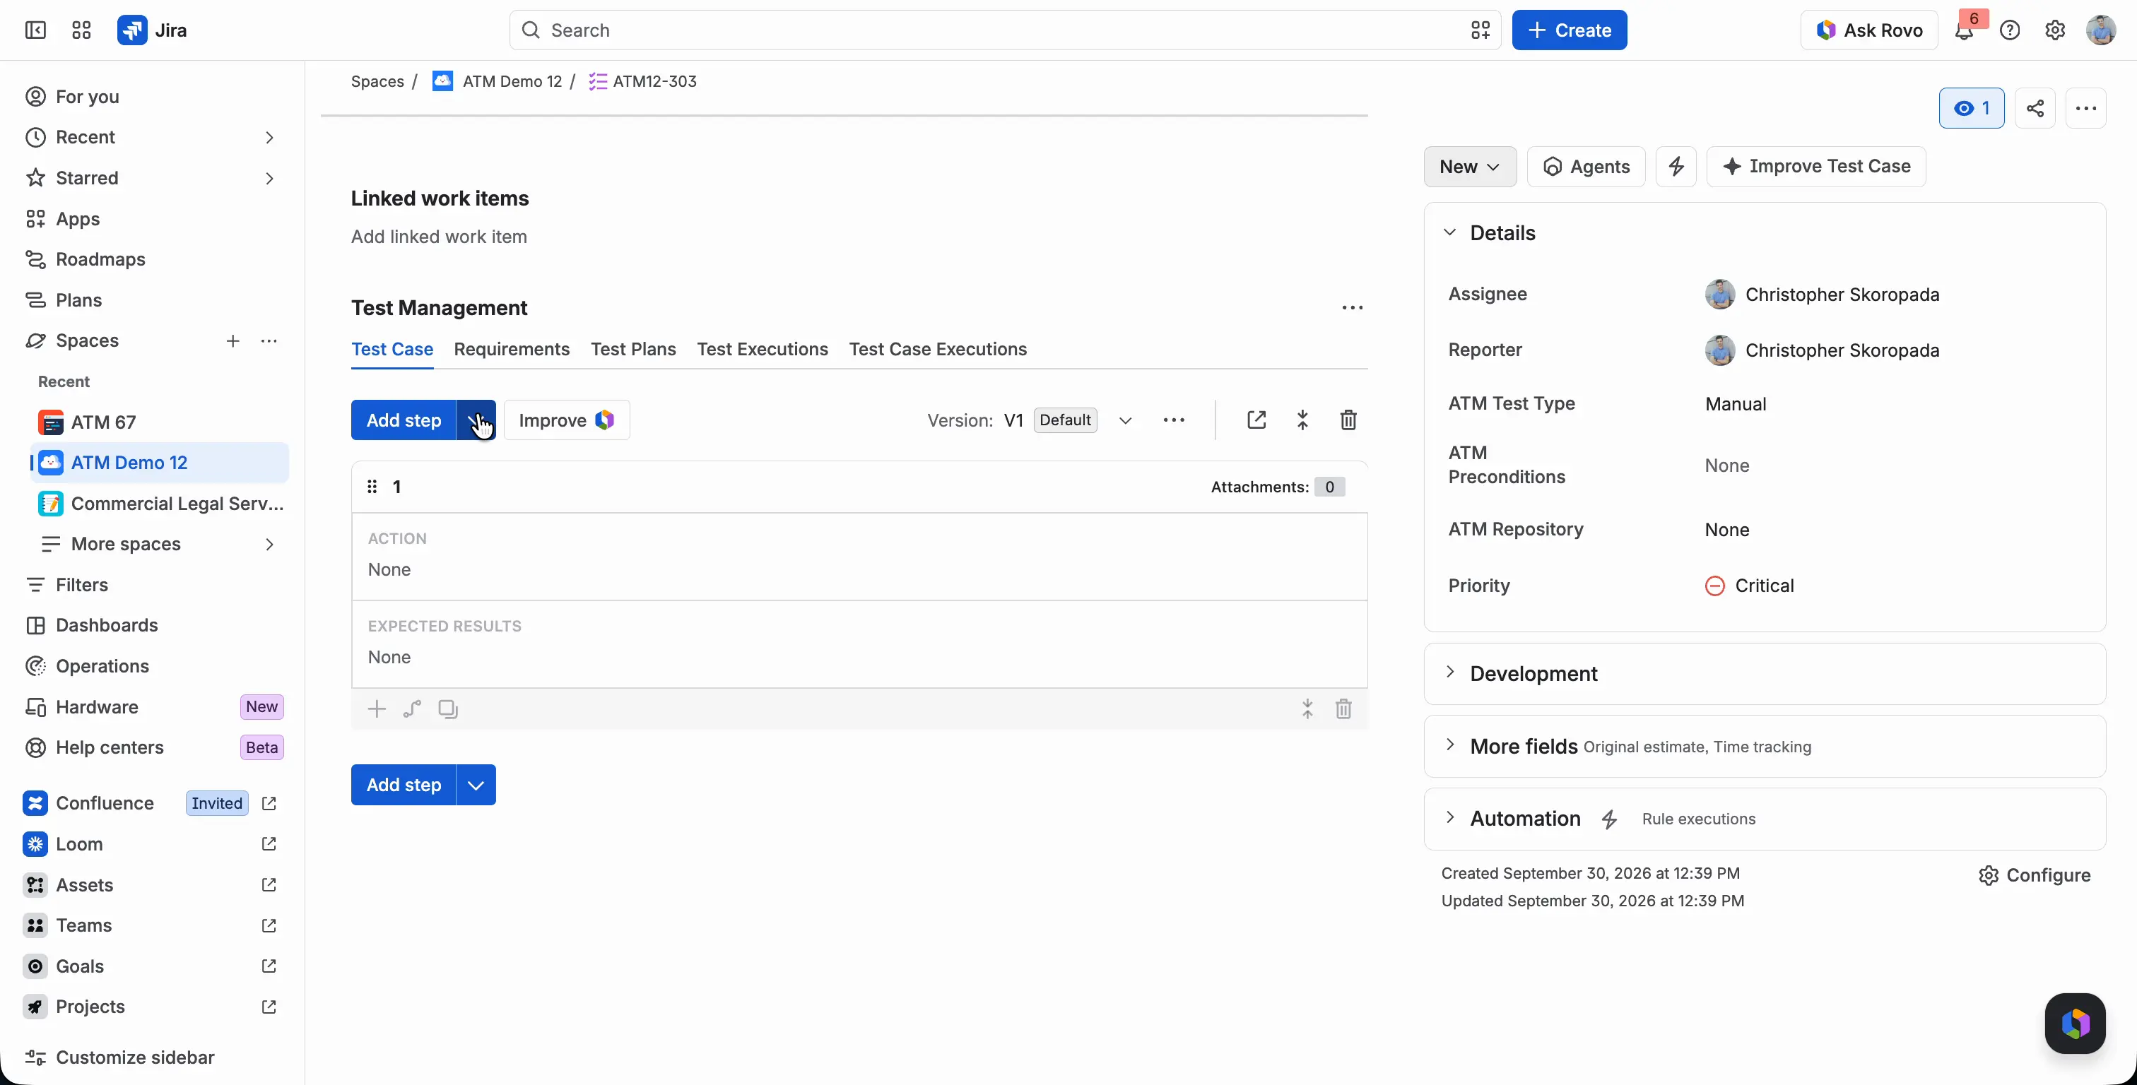This screenshot has height=1085, width=2137.
Task: Expand the Development section
Action: pyautogui.click(x=1449, y=672)
